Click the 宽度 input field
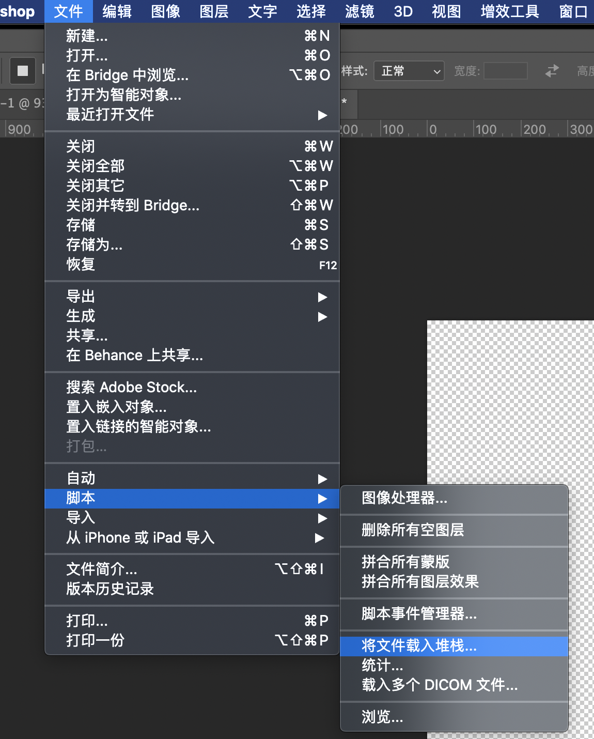Image resolution: width=594 pixels, height=739 pixels. (x=505, y=71)
